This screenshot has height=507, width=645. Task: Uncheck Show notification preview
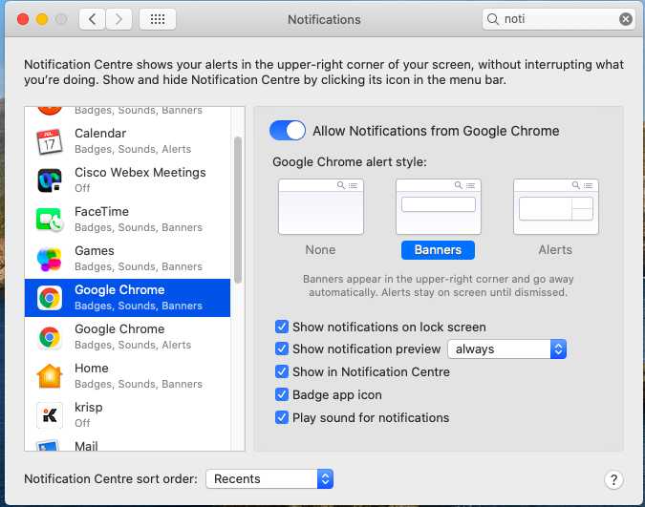click(x=282, y=349)
